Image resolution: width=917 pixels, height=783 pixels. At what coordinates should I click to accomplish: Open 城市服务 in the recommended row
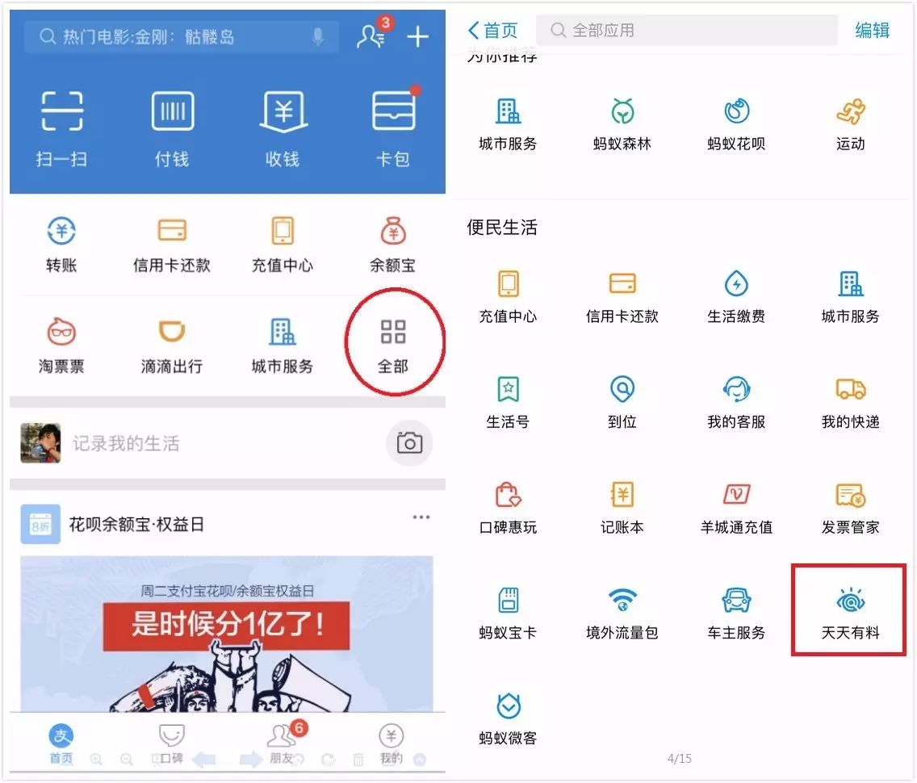coord(508,124)
